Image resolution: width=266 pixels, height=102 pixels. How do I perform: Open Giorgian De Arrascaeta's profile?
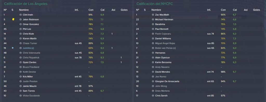[x=167, y=82]
